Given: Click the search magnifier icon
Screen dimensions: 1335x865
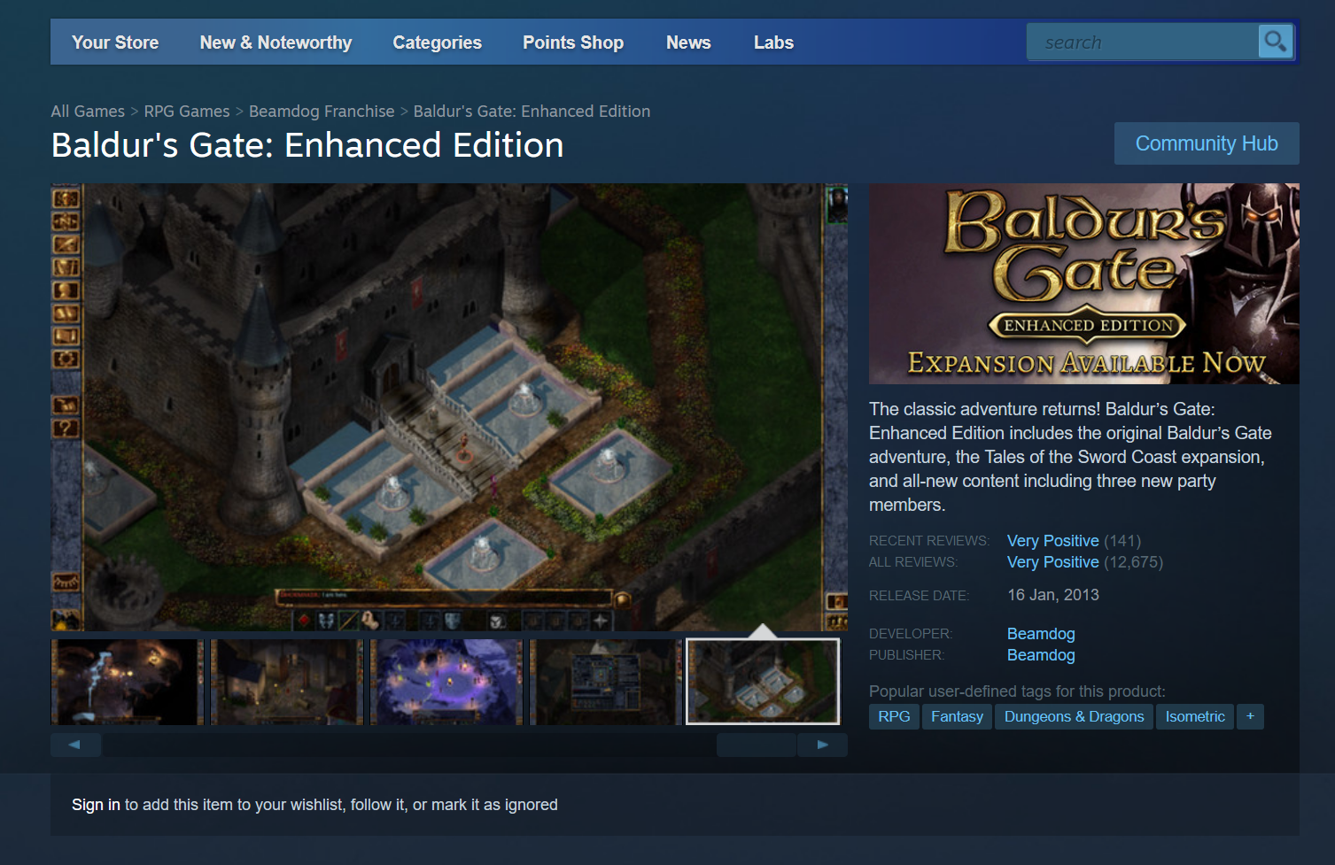Looking at the screenshot, I should point(1276,42).
